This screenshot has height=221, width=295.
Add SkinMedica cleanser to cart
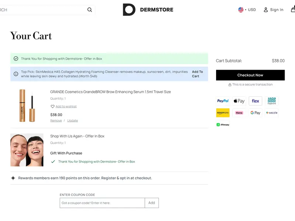tap(197, 74)
